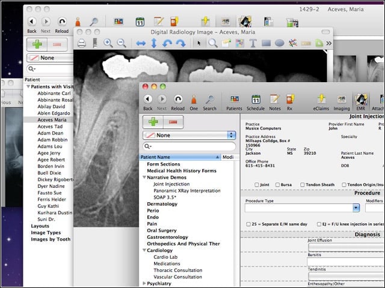Open Patients icon in front window toolbar
Screen dimensions: 385x288
235,99
